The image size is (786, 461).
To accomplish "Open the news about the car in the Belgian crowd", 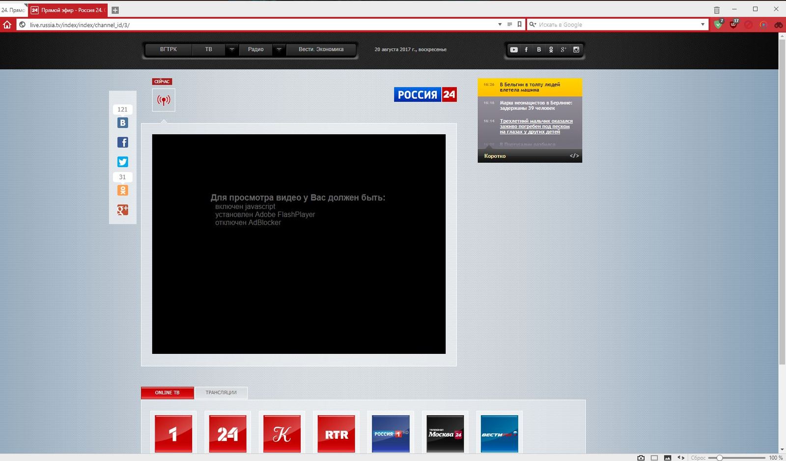I will (530, 87).
